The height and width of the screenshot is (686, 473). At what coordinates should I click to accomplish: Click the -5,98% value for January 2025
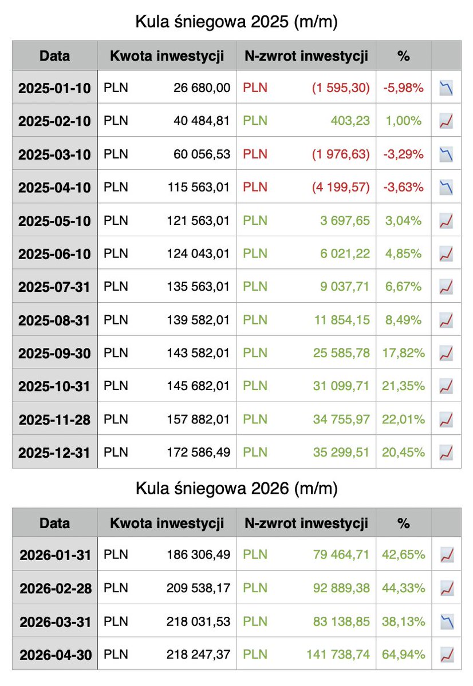[403, 88]
